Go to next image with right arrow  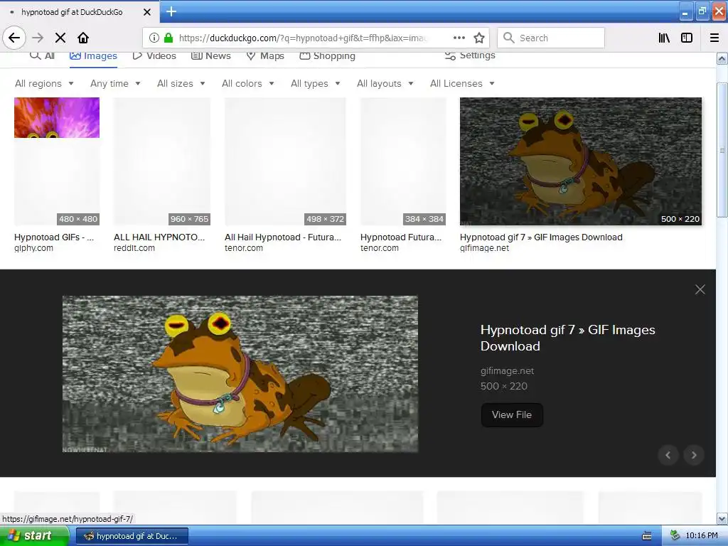694,455
